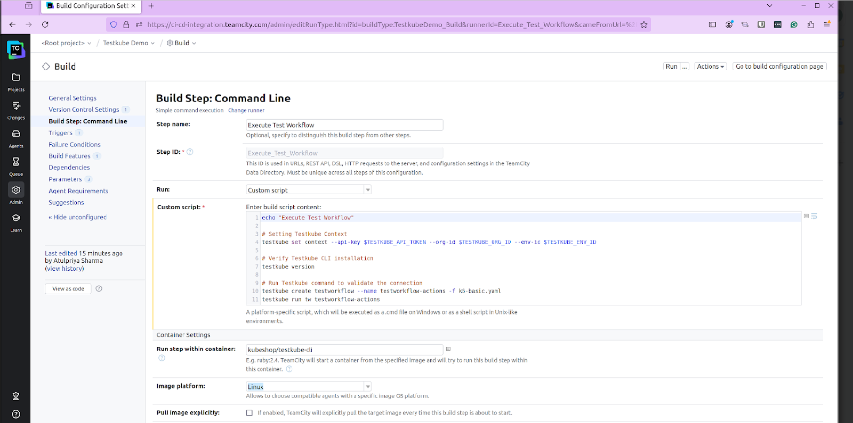Viewport: 853px width, 423px height.
Task: Toggle the script editor word-wrap icon
Action: pyautogui.click(x=814, y=216)
